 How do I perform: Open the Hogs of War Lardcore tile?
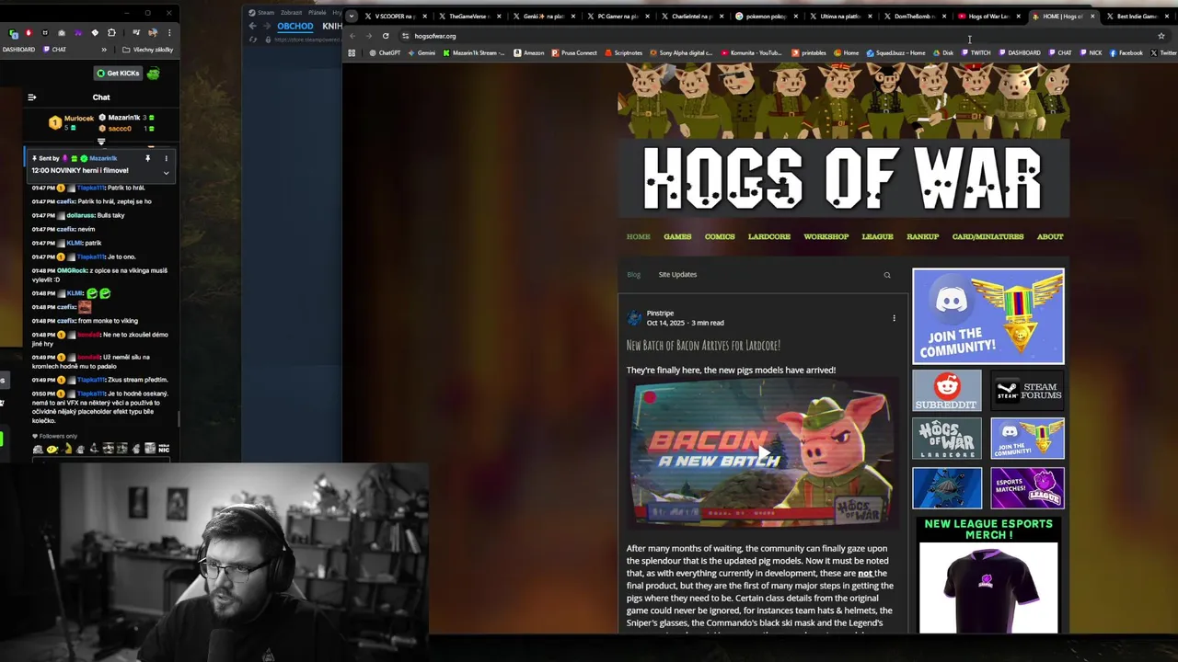(947, 439)
